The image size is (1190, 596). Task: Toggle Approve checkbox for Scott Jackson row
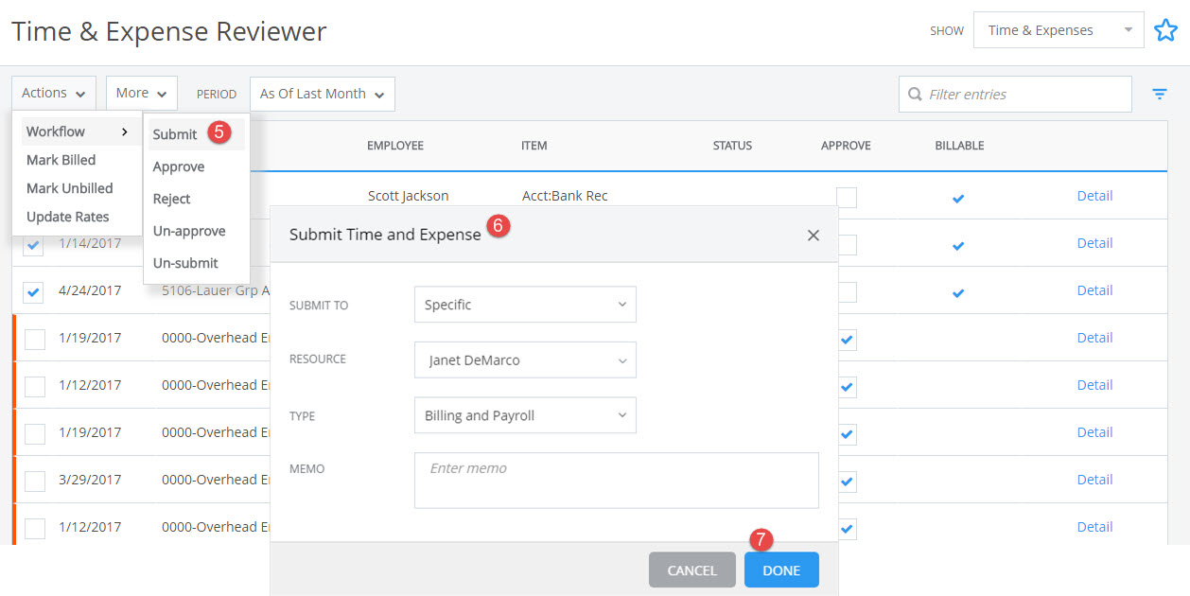coord(847,198)
